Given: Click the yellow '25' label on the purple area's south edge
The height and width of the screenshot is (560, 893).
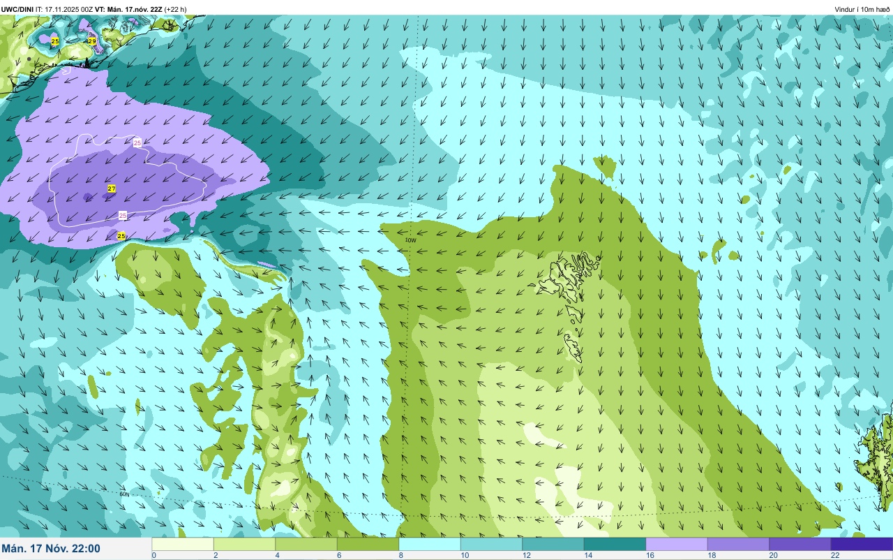Looking at the screenshot, I should pos(121,236).
